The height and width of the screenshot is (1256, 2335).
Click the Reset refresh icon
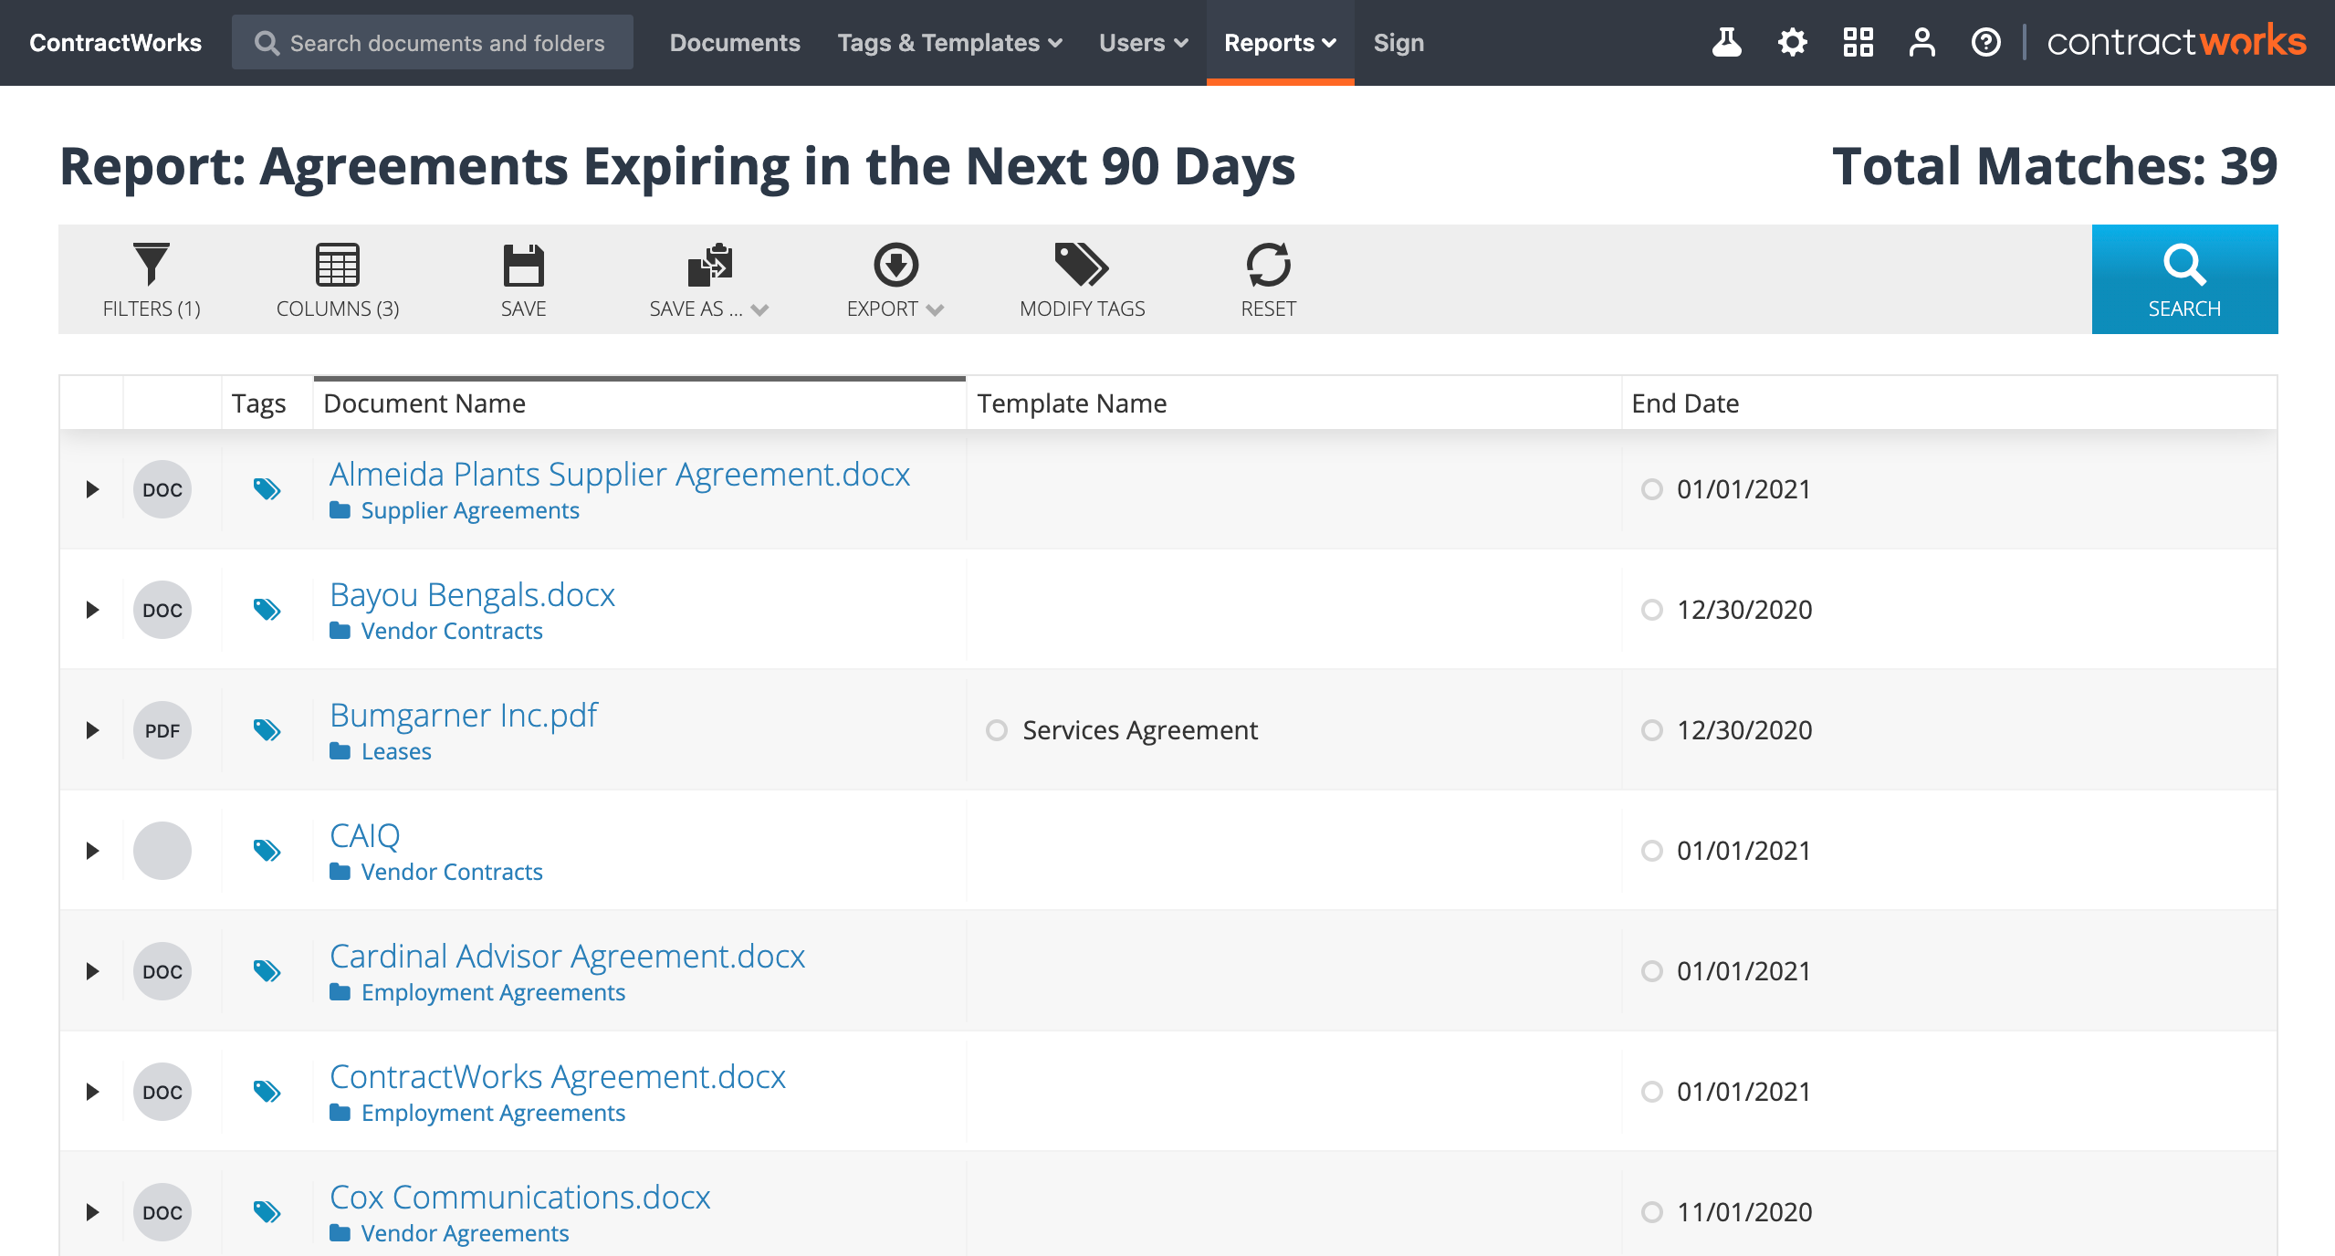pyautogui.click(x=1268, y=265)
